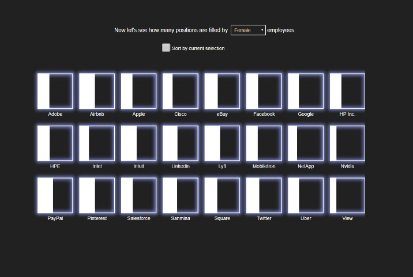Click the 'Pinterest' label text
This screenshot has width=413, height=277.
tap(97, 218)
